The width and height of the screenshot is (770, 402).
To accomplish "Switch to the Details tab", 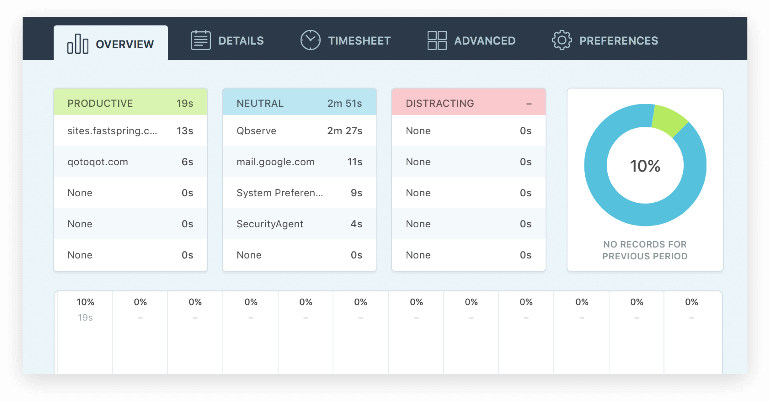I will (241, 40).
